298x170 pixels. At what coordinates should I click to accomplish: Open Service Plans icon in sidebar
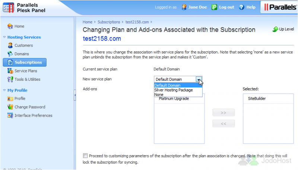click(x=10, y=71)
